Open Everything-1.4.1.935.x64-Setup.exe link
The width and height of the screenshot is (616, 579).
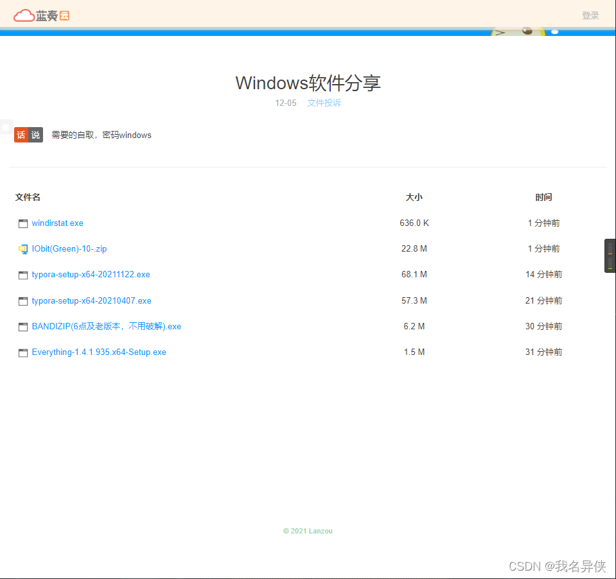click(x=99, y=352)
